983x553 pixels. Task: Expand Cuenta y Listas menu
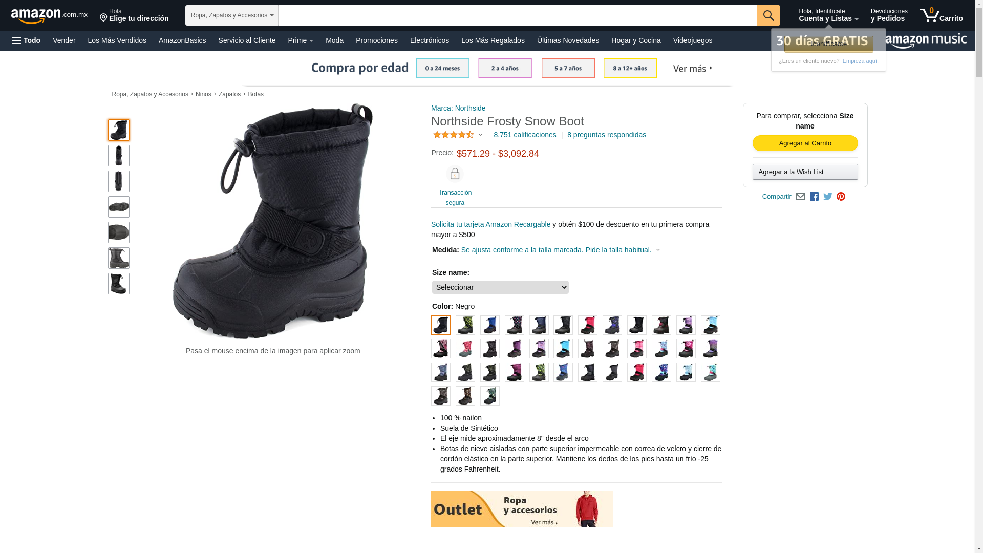pyautogui.click(x=828, y=15)
